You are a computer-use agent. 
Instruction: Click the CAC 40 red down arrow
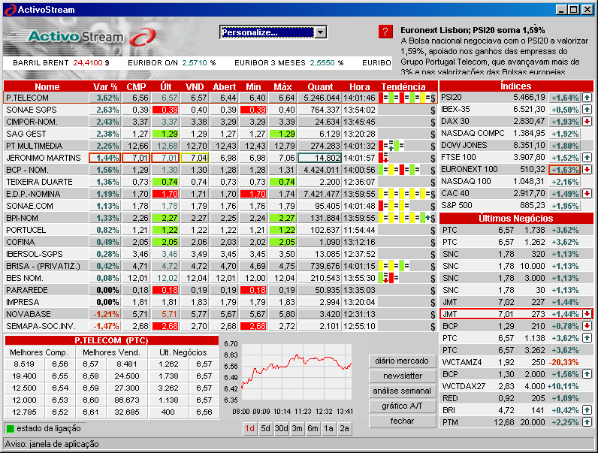[x=587, y=194]
